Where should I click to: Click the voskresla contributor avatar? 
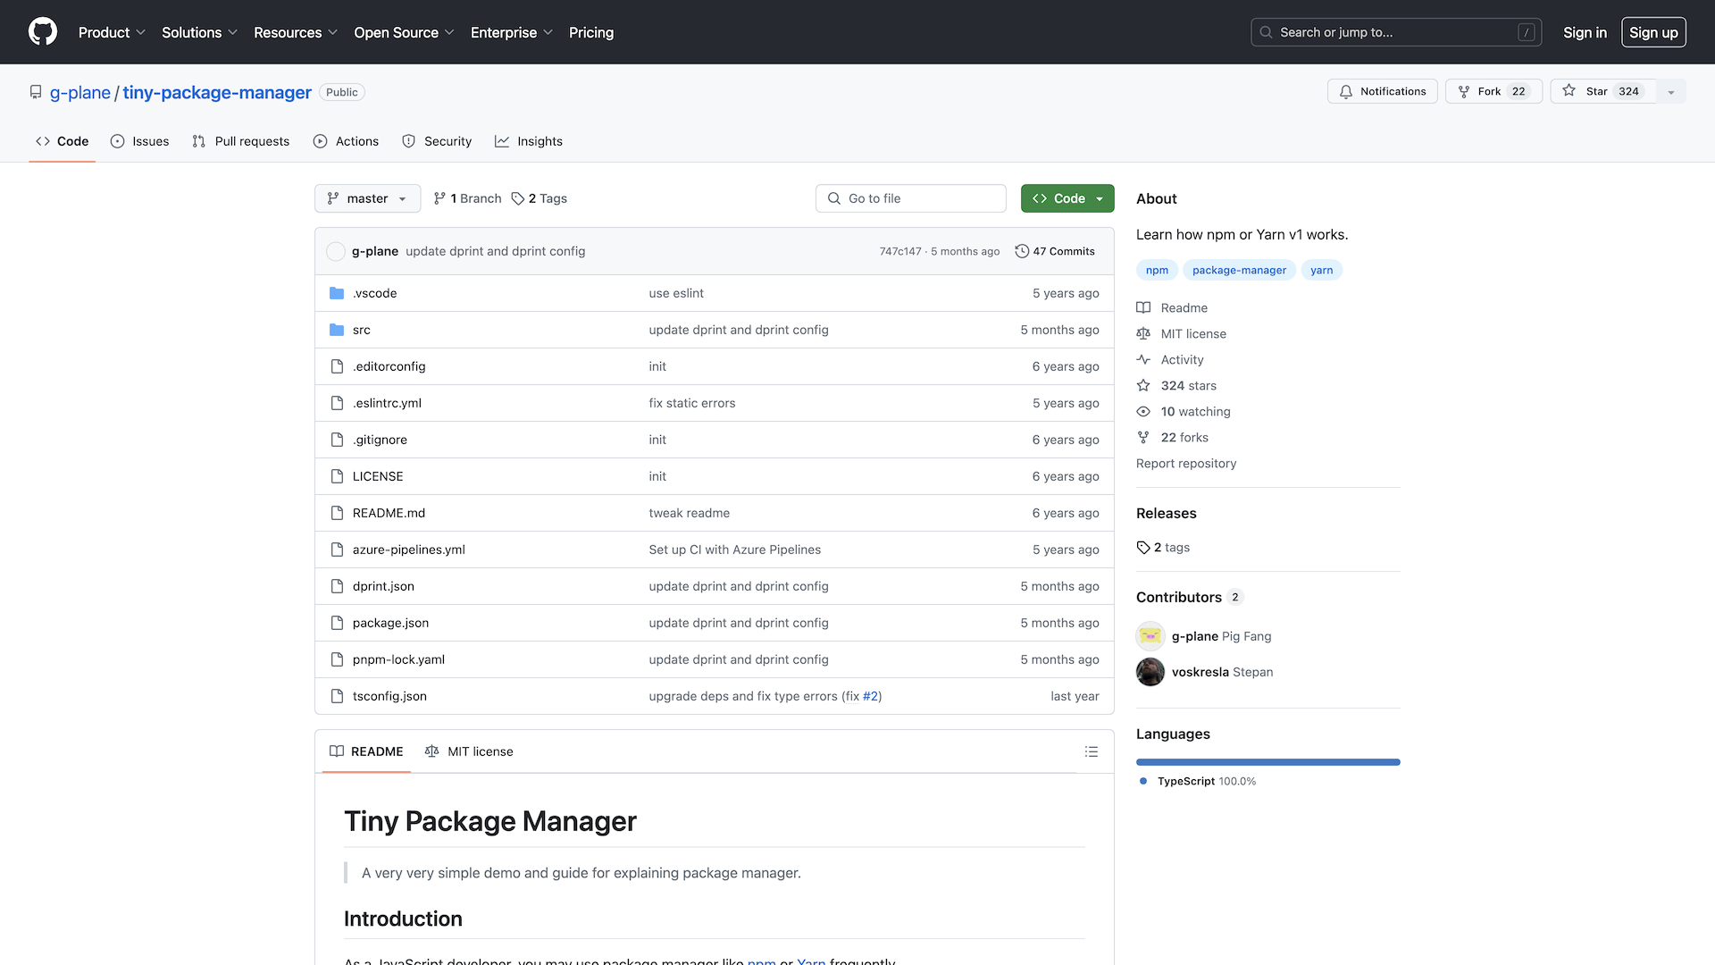click(1150, 672)
